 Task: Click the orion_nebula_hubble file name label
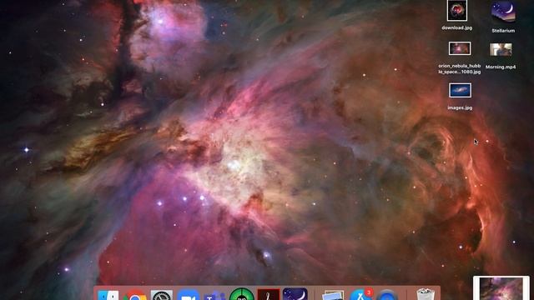tap(460, 68)
